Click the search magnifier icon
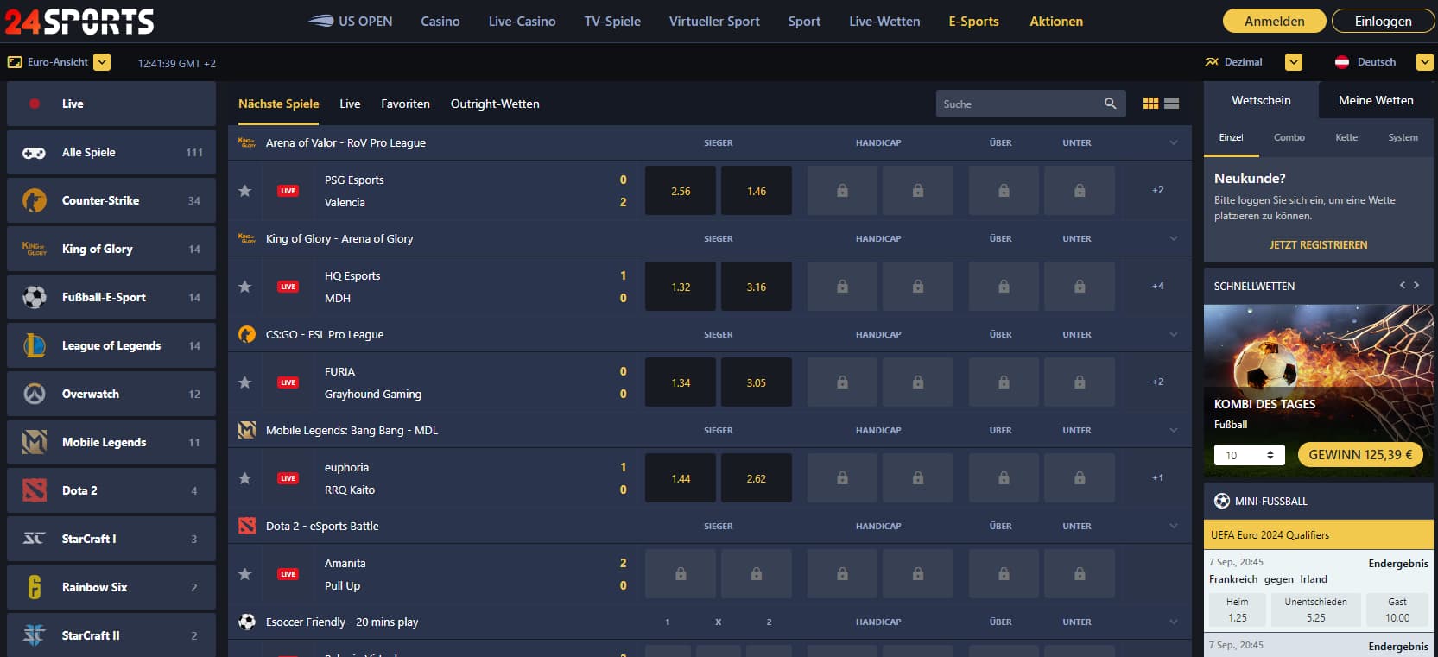 coord(1110,104)
